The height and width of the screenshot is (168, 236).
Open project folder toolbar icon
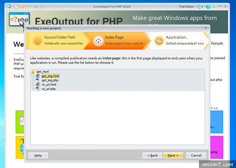tap(23, 7)
